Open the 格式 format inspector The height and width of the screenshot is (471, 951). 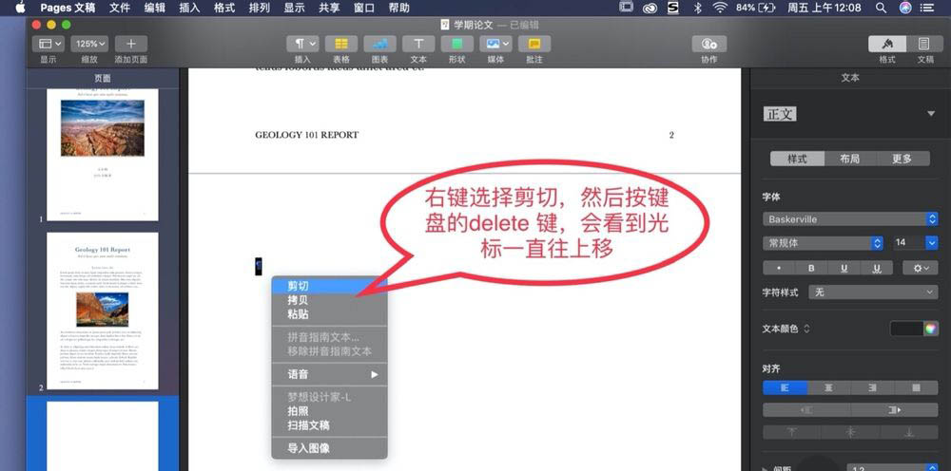tap(887, 44)
